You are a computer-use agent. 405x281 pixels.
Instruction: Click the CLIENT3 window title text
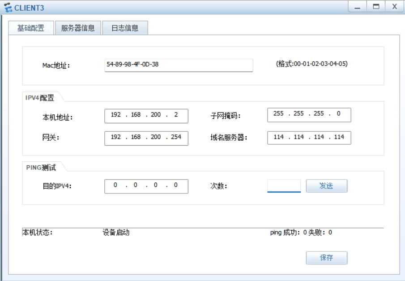click(x=29, y=8)
